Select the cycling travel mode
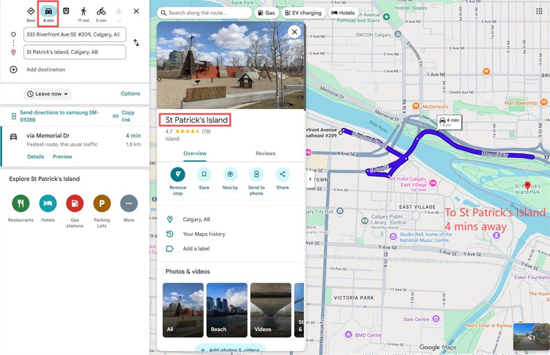This screenshot has height=355, width=550. pos(101,11)
